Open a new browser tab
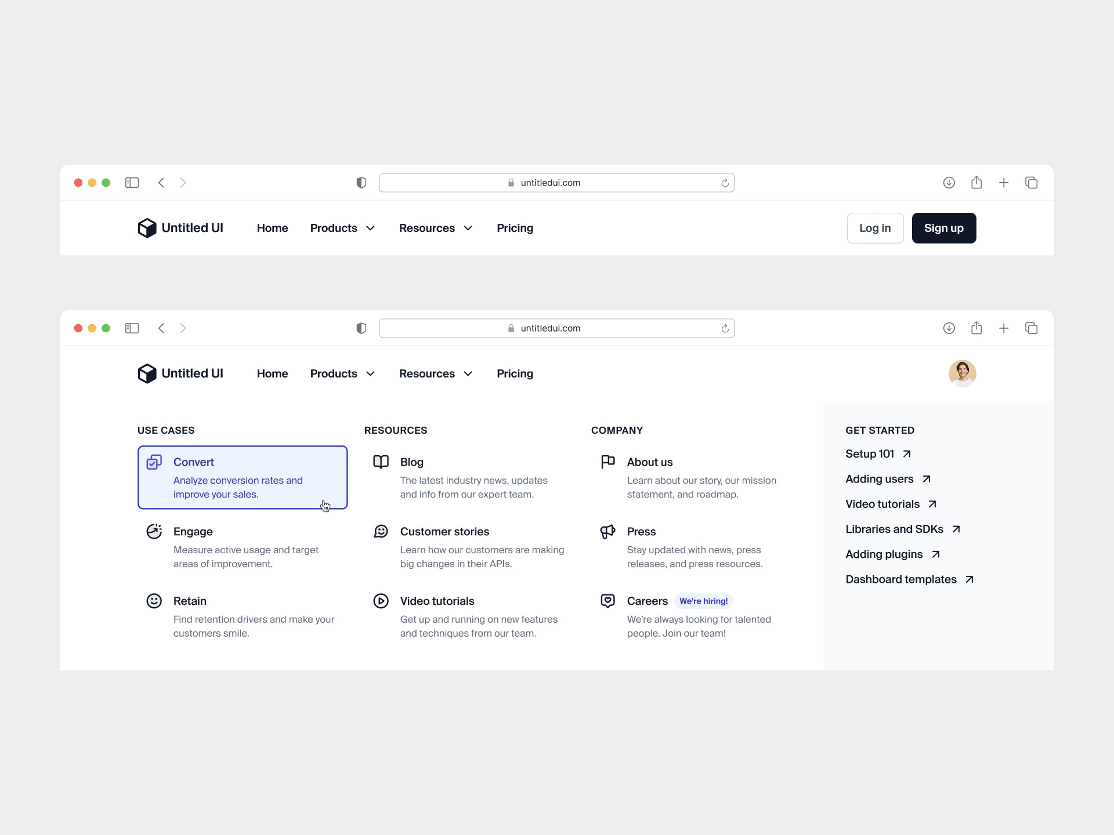The height and width of the screenshot is (835, 1114). pyautogui.click(x=1004, y=183)
